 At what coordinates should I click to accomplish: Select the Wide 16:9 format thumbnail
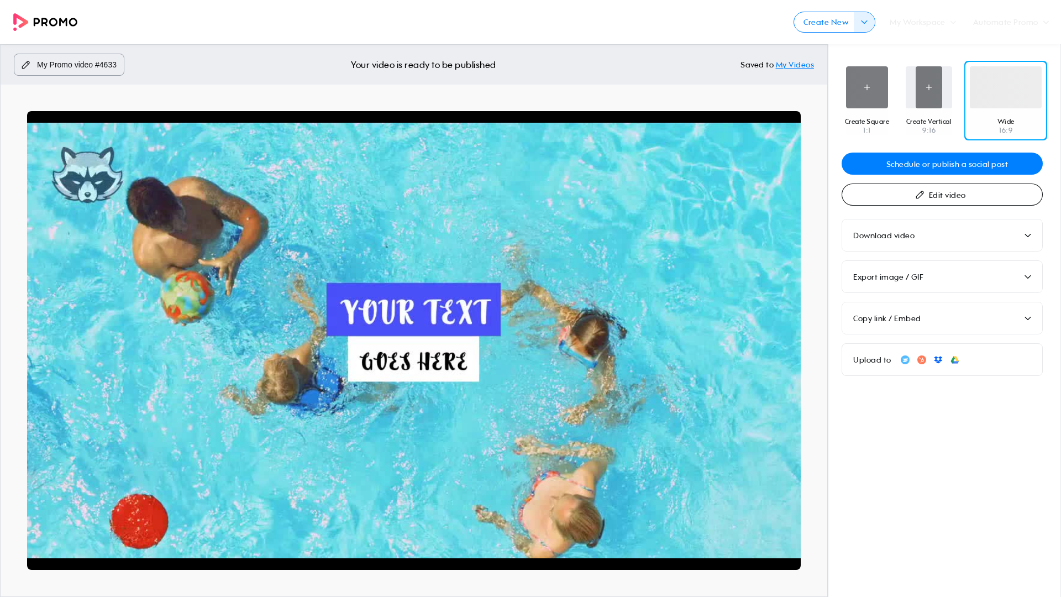pyautogui.click(x=1006, y=101)
